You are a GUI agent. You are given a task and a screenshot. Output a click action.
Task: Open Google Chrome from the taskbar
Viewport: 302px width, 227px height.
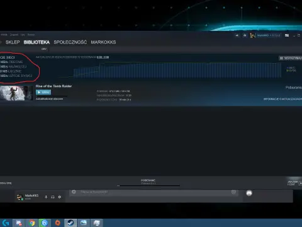pos(31,223)
